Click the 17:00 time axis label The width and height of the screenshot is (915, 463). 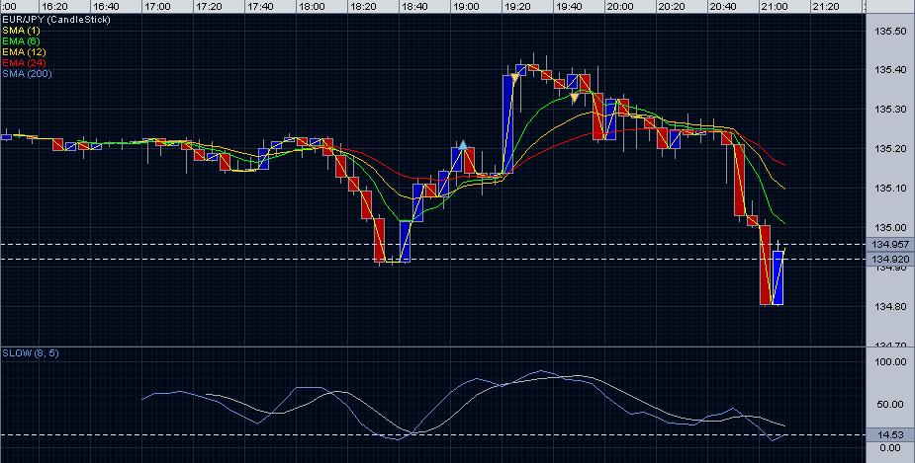157,6
